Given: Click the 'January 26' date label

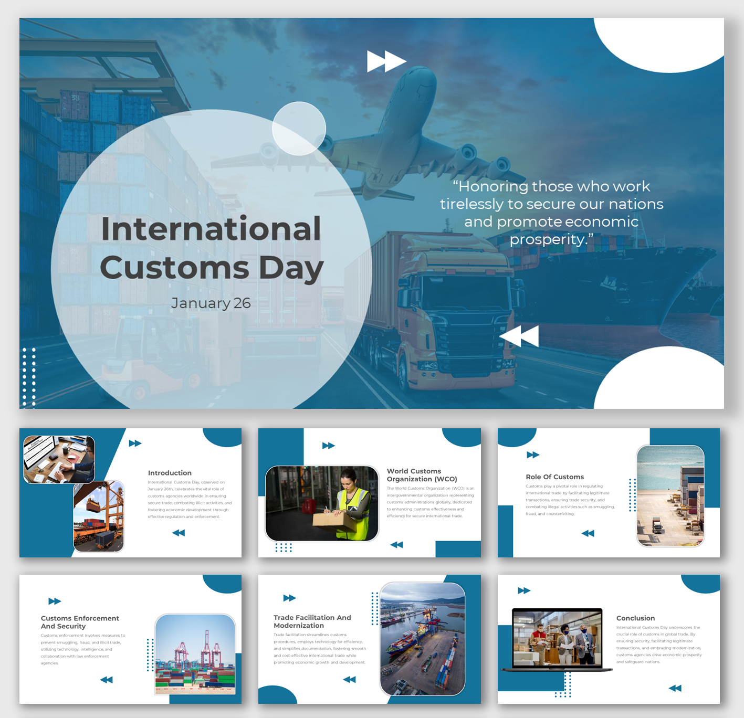Looking at the screenshot, I should coord(211,303).
